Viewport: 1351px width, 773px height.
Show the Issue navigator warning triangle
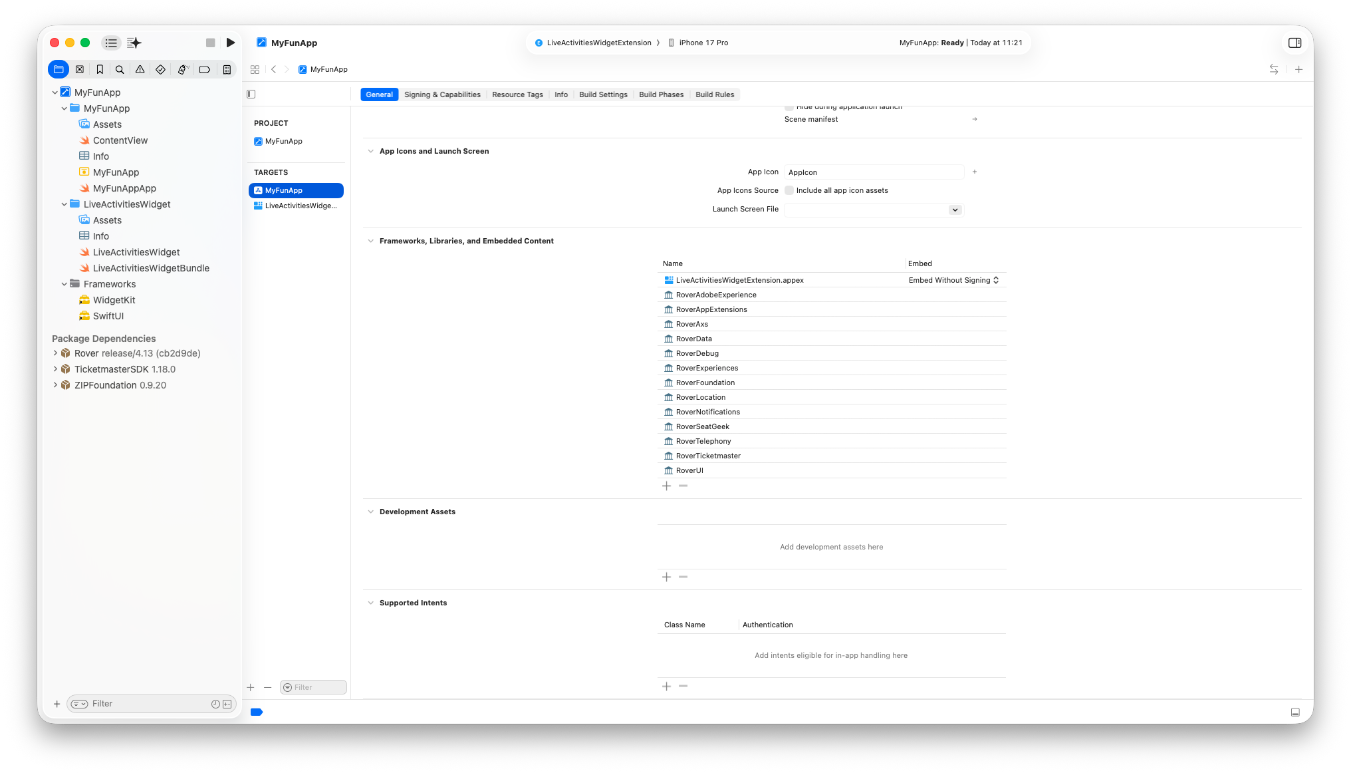coord(140,69)
